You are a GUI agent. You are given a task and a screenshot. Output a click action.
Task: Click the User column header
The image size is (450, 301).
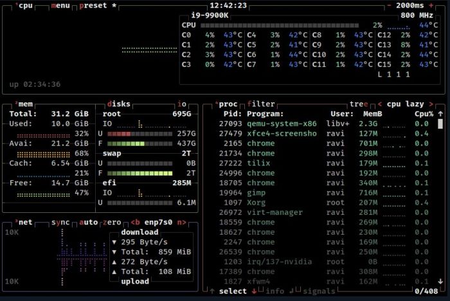[x=342, y=114]
